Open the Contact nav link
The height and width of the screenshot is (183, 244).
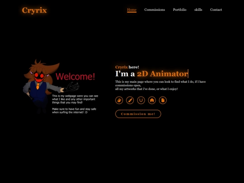click(x=216, y=9)
